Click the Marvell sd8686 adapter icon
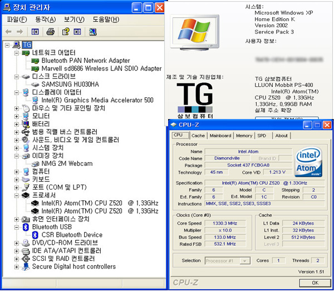 35,69
